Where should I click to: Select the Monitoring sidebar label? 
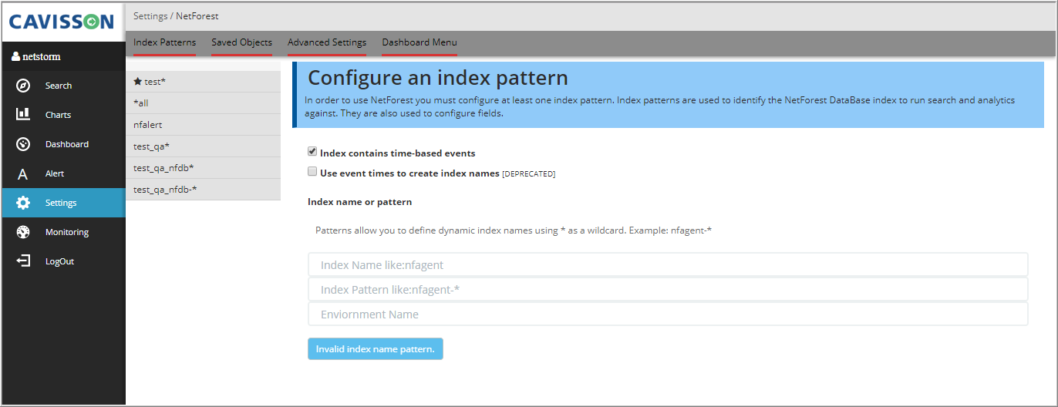(x=66, y=232)
